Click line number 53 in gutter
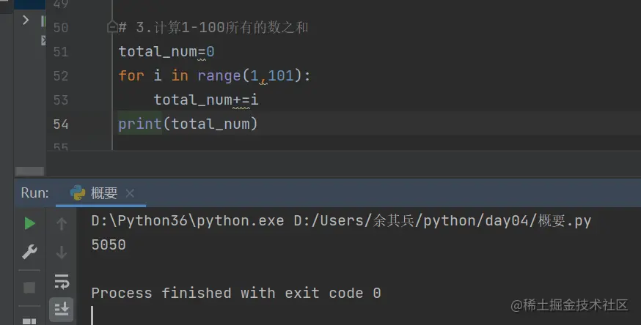The image size is (641, 325). [60, 100]
